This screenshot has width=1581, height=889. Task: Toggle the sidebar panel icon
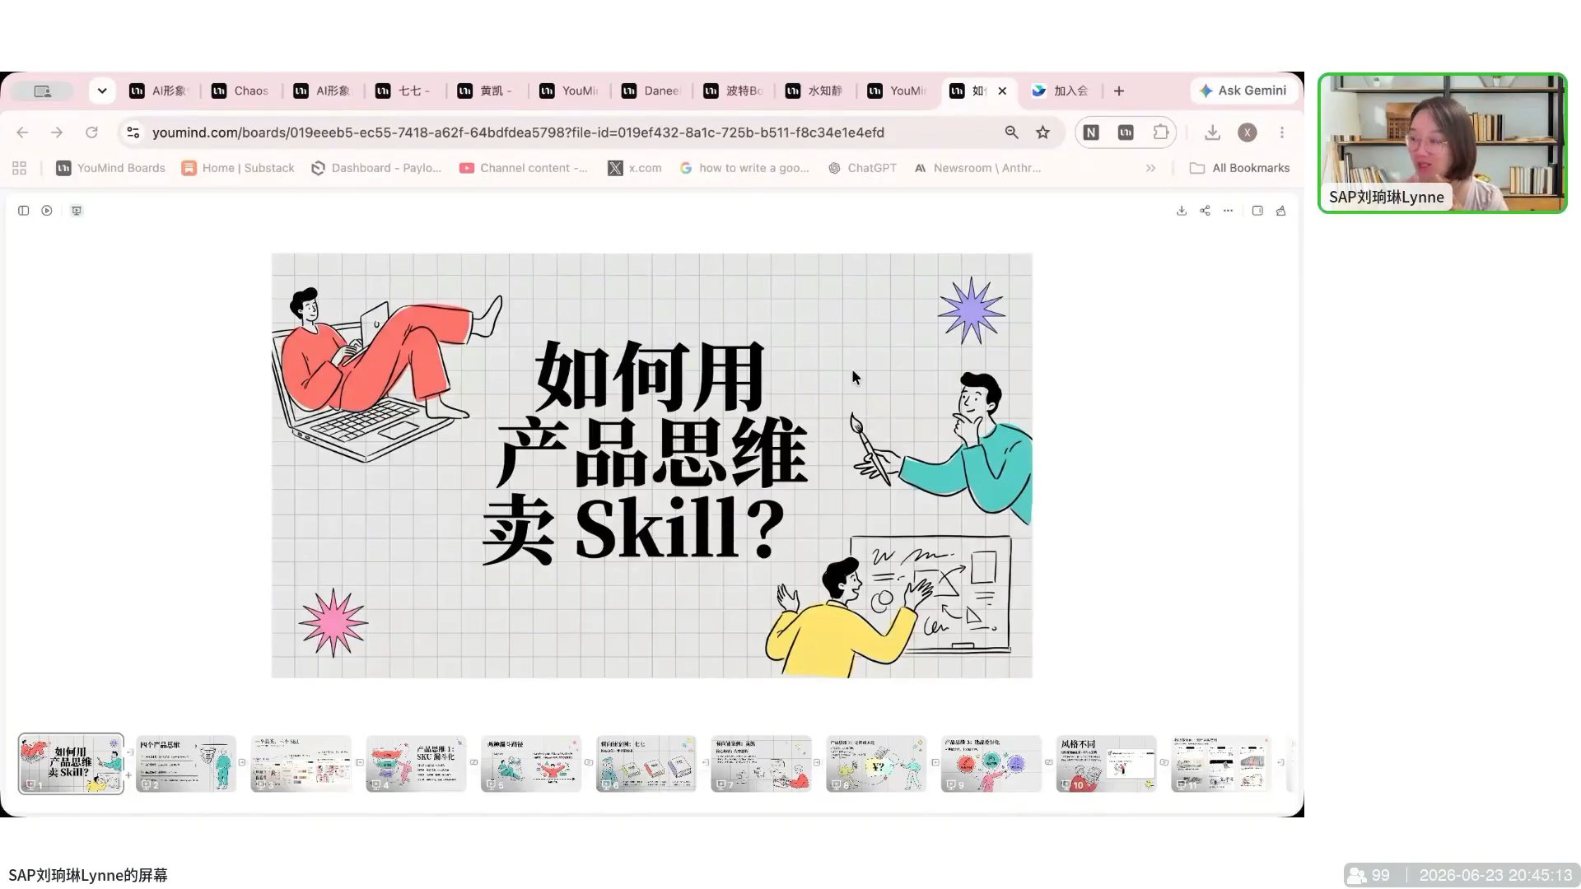pos(24,211)
